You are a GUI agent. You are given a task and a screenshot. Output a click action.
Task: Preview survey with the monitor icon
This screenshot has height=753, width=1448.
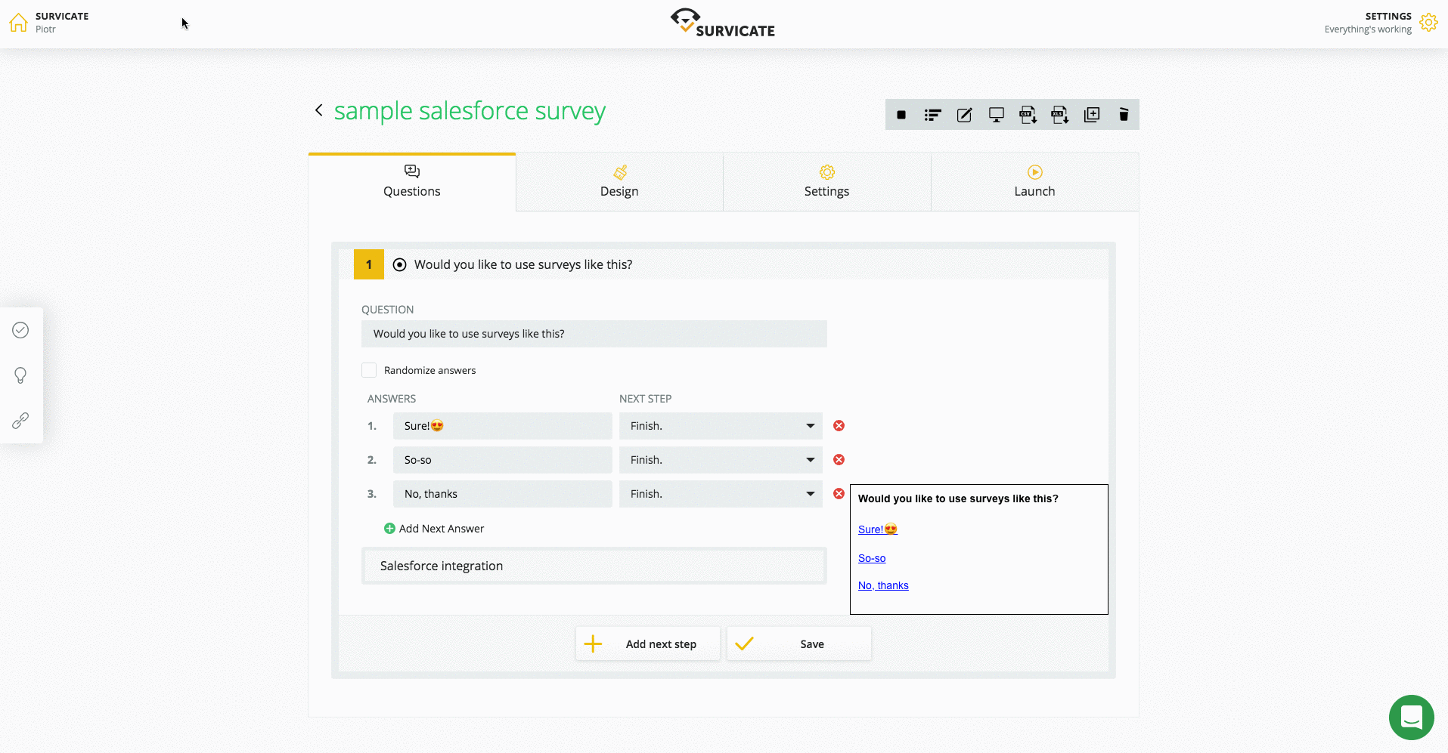[x=997, y=115]
